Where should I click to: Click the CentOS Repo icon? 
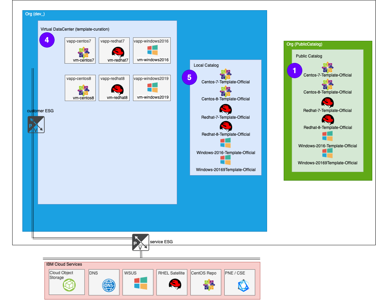[209, 286]
